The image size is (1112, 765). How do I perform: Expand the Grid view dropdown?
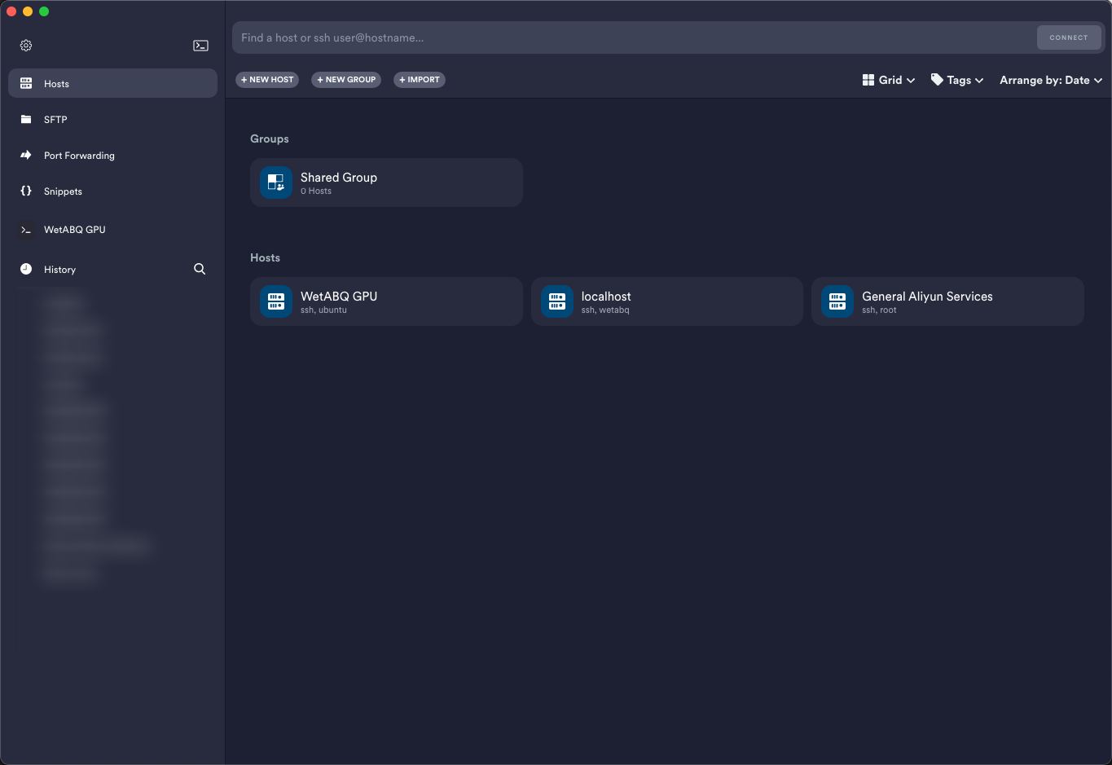coord(889,80)
